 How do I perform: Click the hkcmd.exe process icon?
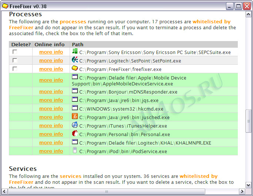tap(75, 108)
